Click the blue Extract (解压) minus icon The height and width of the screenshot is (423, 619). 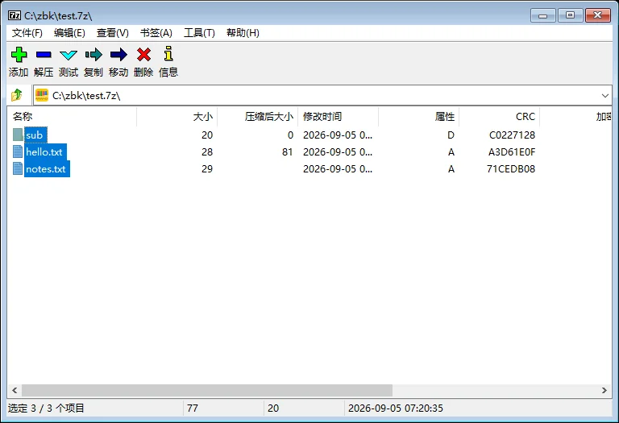(x=44, y=55)
